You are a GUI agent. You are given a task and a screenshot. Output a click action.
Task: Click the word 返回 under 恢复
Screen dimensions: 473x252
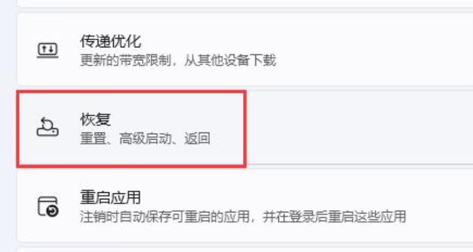click(x=197, y=138)
